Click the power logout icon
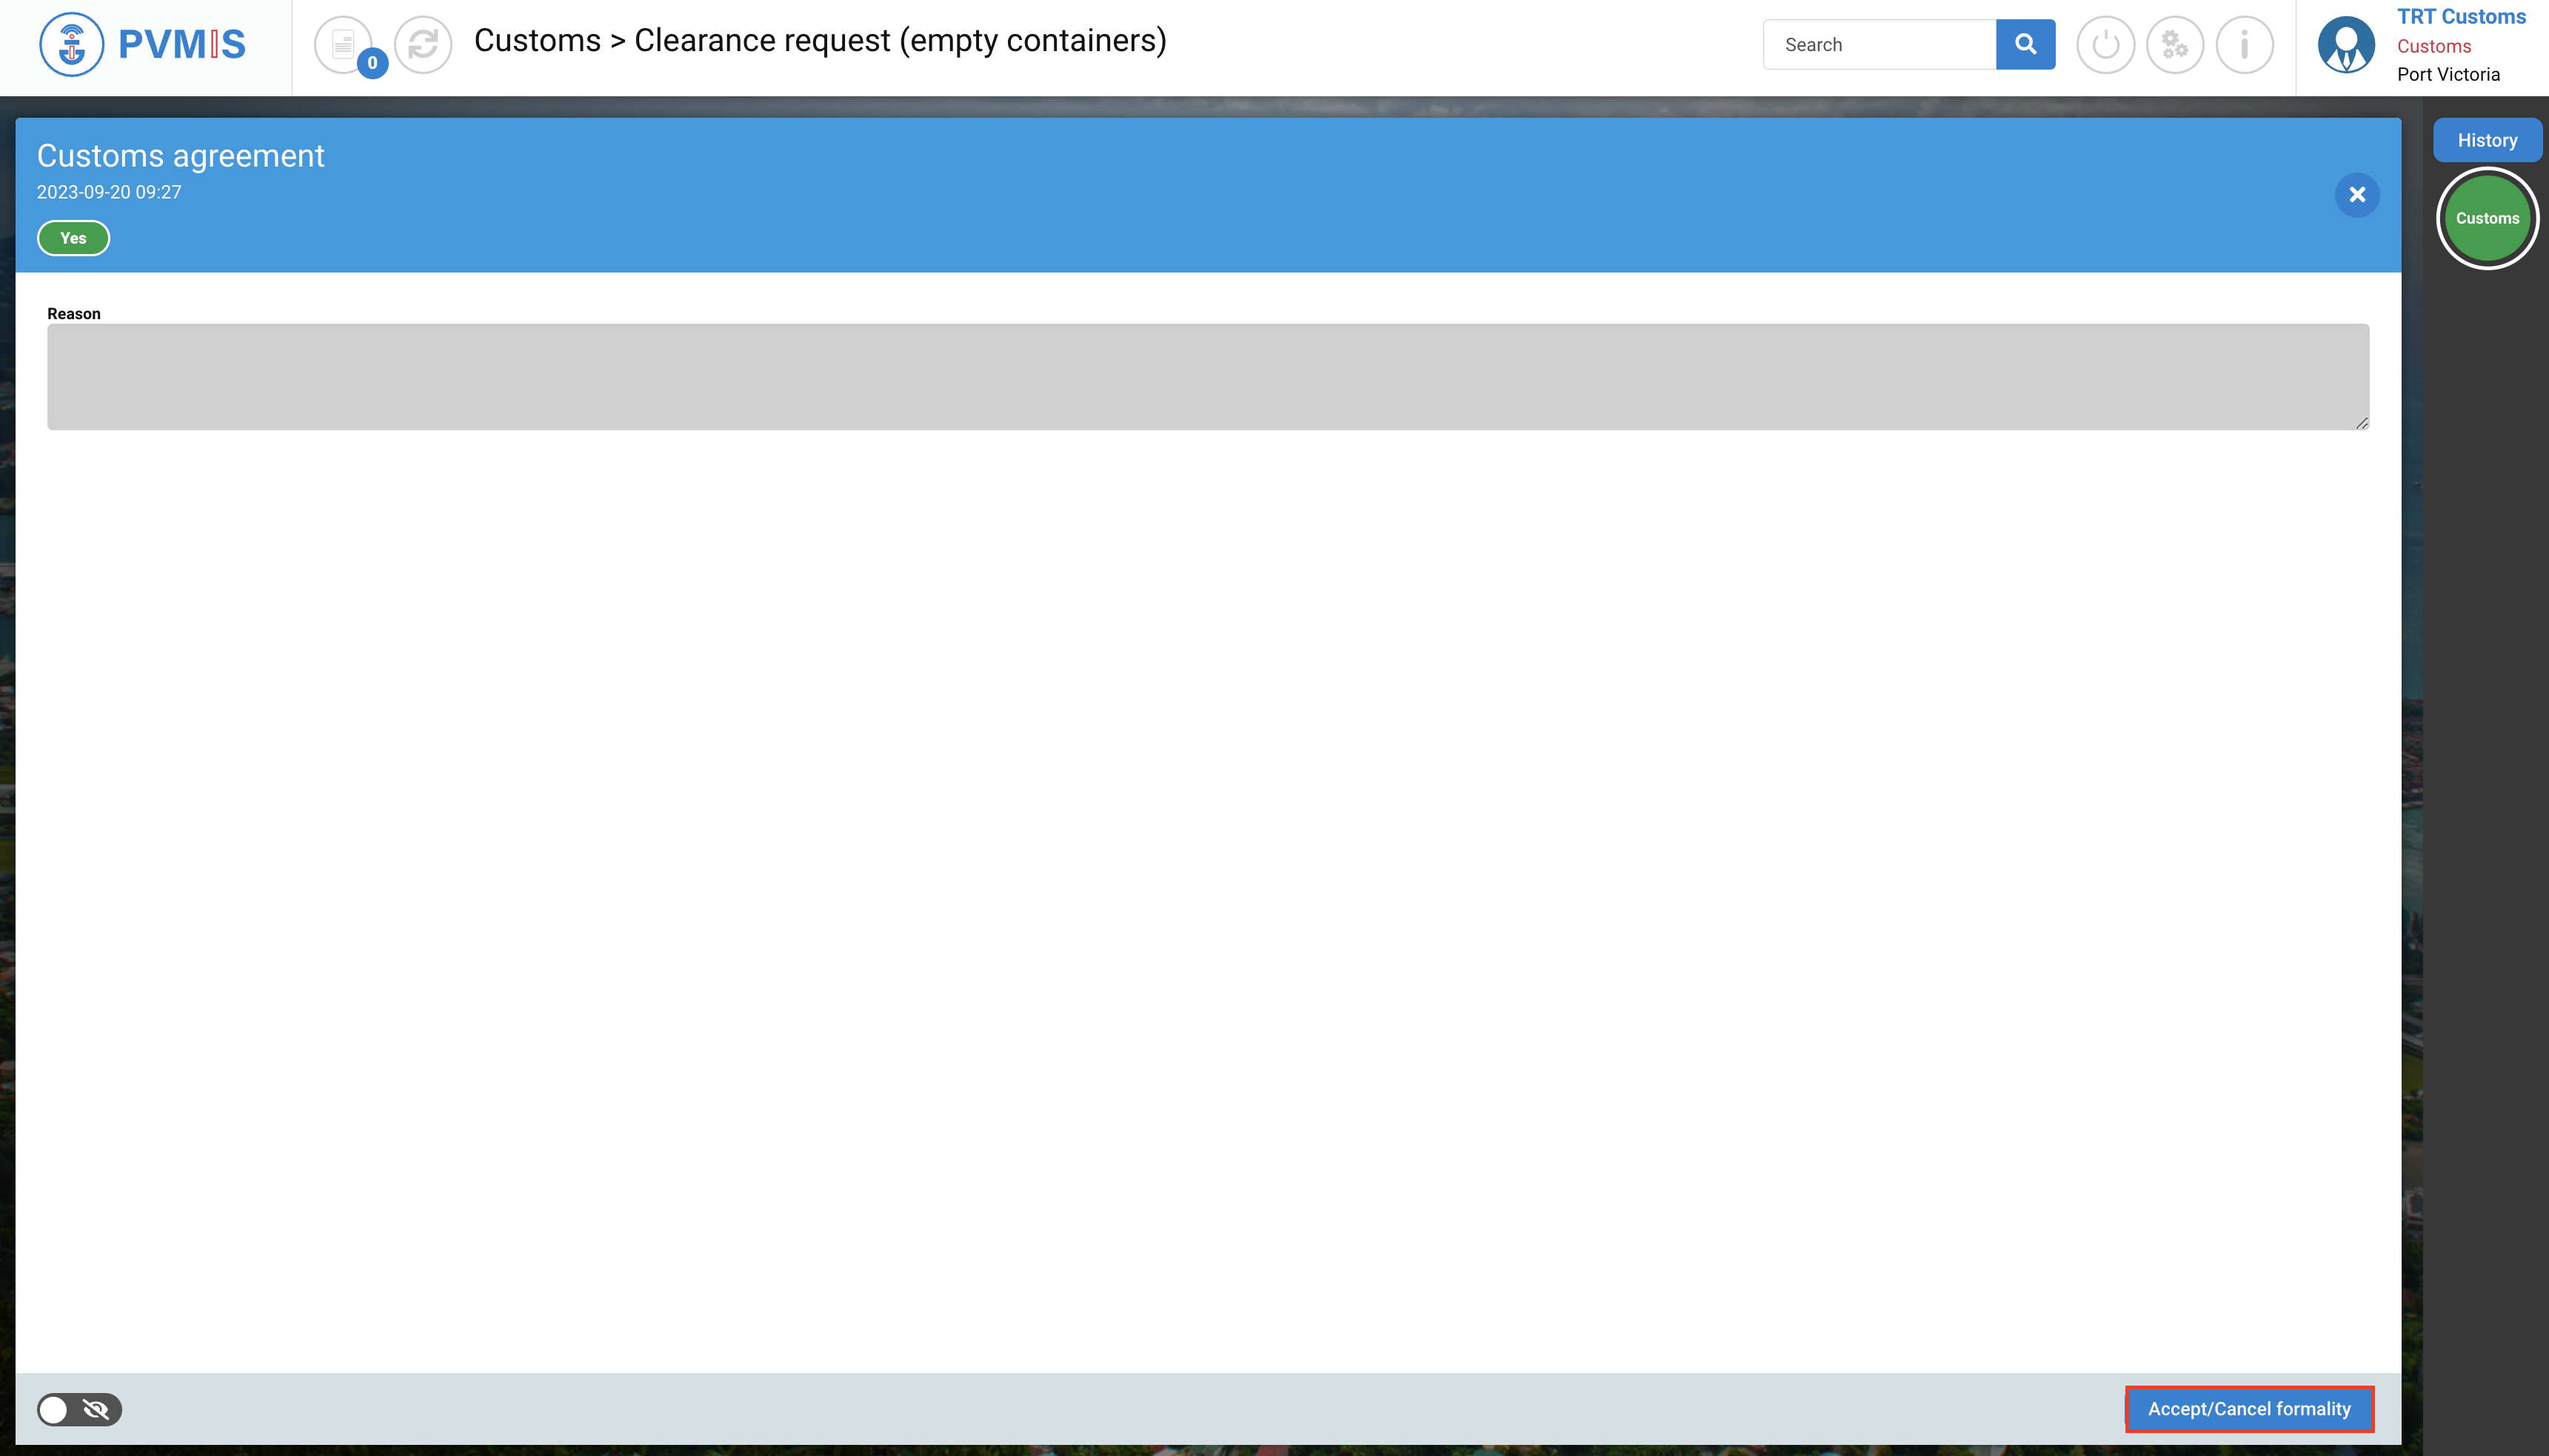Screen dimensions: 2549x1456 click(x=2105, y=45)
